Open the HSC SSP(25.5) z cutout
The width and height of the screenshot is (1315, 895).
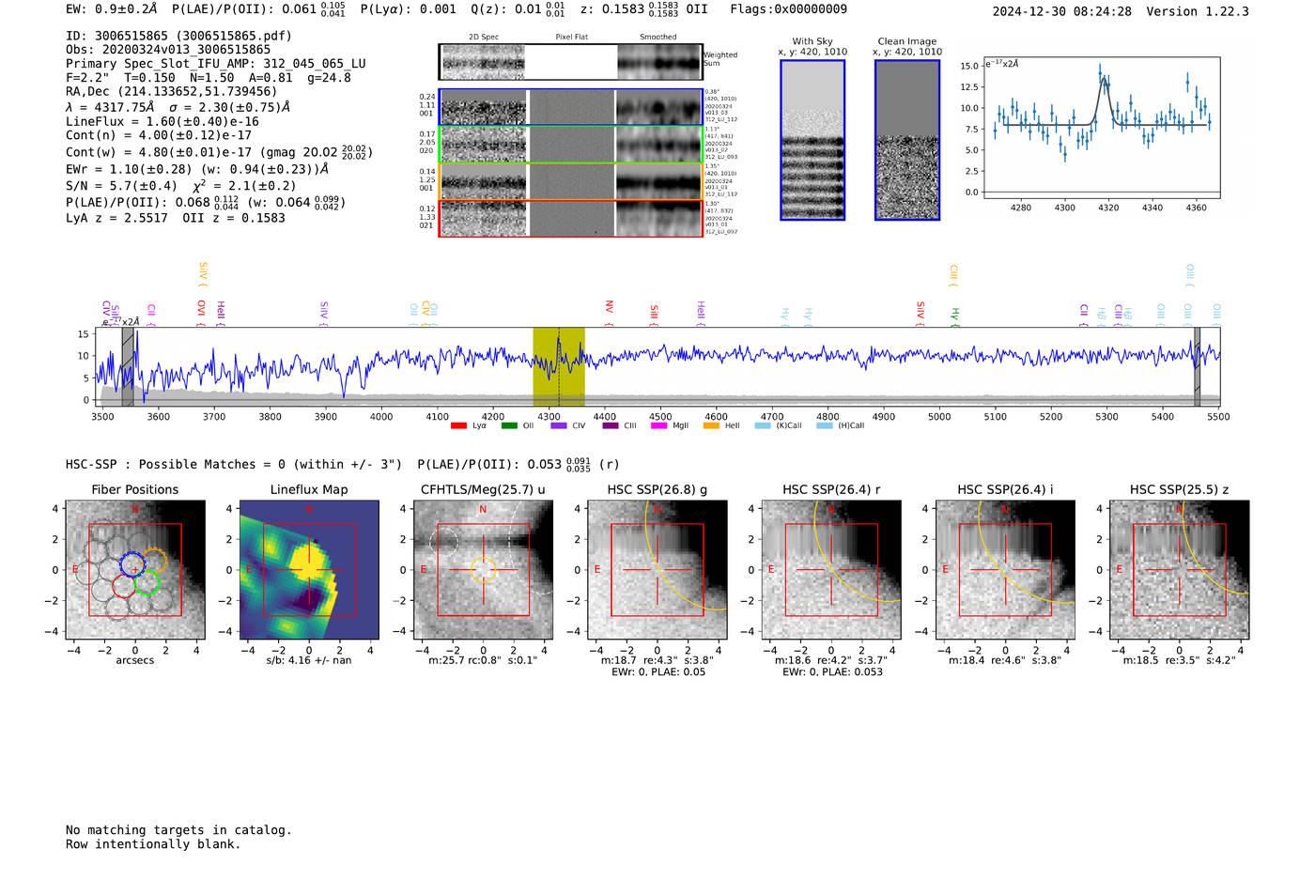coord(1180,569)
